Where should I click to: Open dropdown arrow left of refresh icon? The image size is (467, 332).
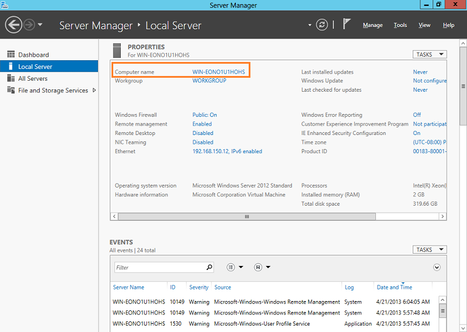pos(309,25)
